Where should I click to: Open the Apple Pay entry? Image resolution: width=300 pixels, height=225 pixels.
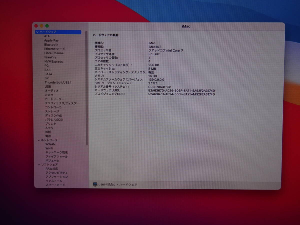click(x=51, y=40)
